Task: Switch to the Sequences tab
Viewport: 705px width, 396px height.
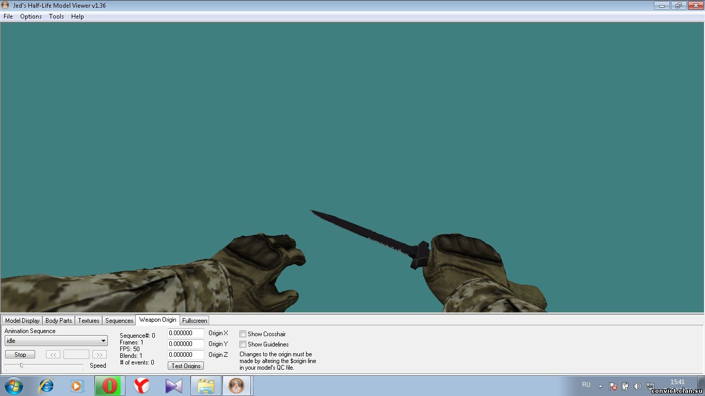Action: coord(119,321)
